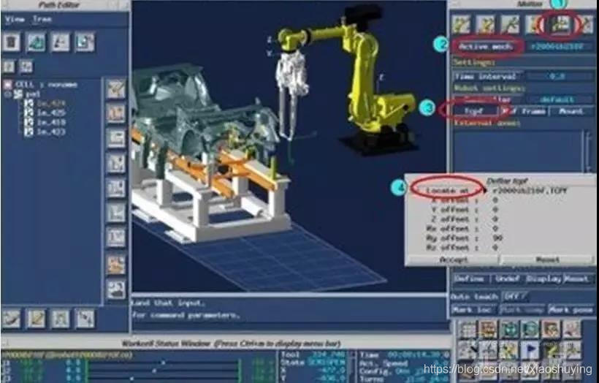This screenshot has width=599, height=383.
Task: Toggle the Auto teach OFF switch
Action: (515, 297)
